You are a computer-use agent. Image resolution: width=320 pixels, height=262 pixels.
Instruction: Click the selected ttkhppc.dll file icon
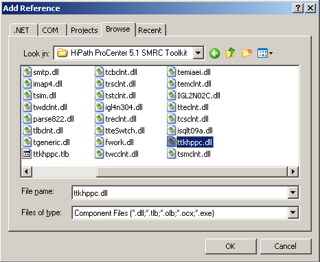[171, 142]
